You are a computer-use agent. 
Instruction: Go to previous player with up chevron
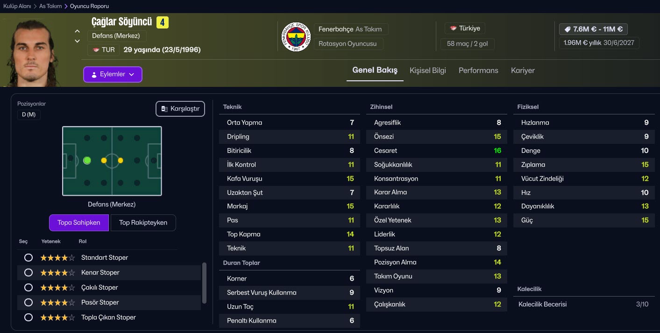pos(78,31)
